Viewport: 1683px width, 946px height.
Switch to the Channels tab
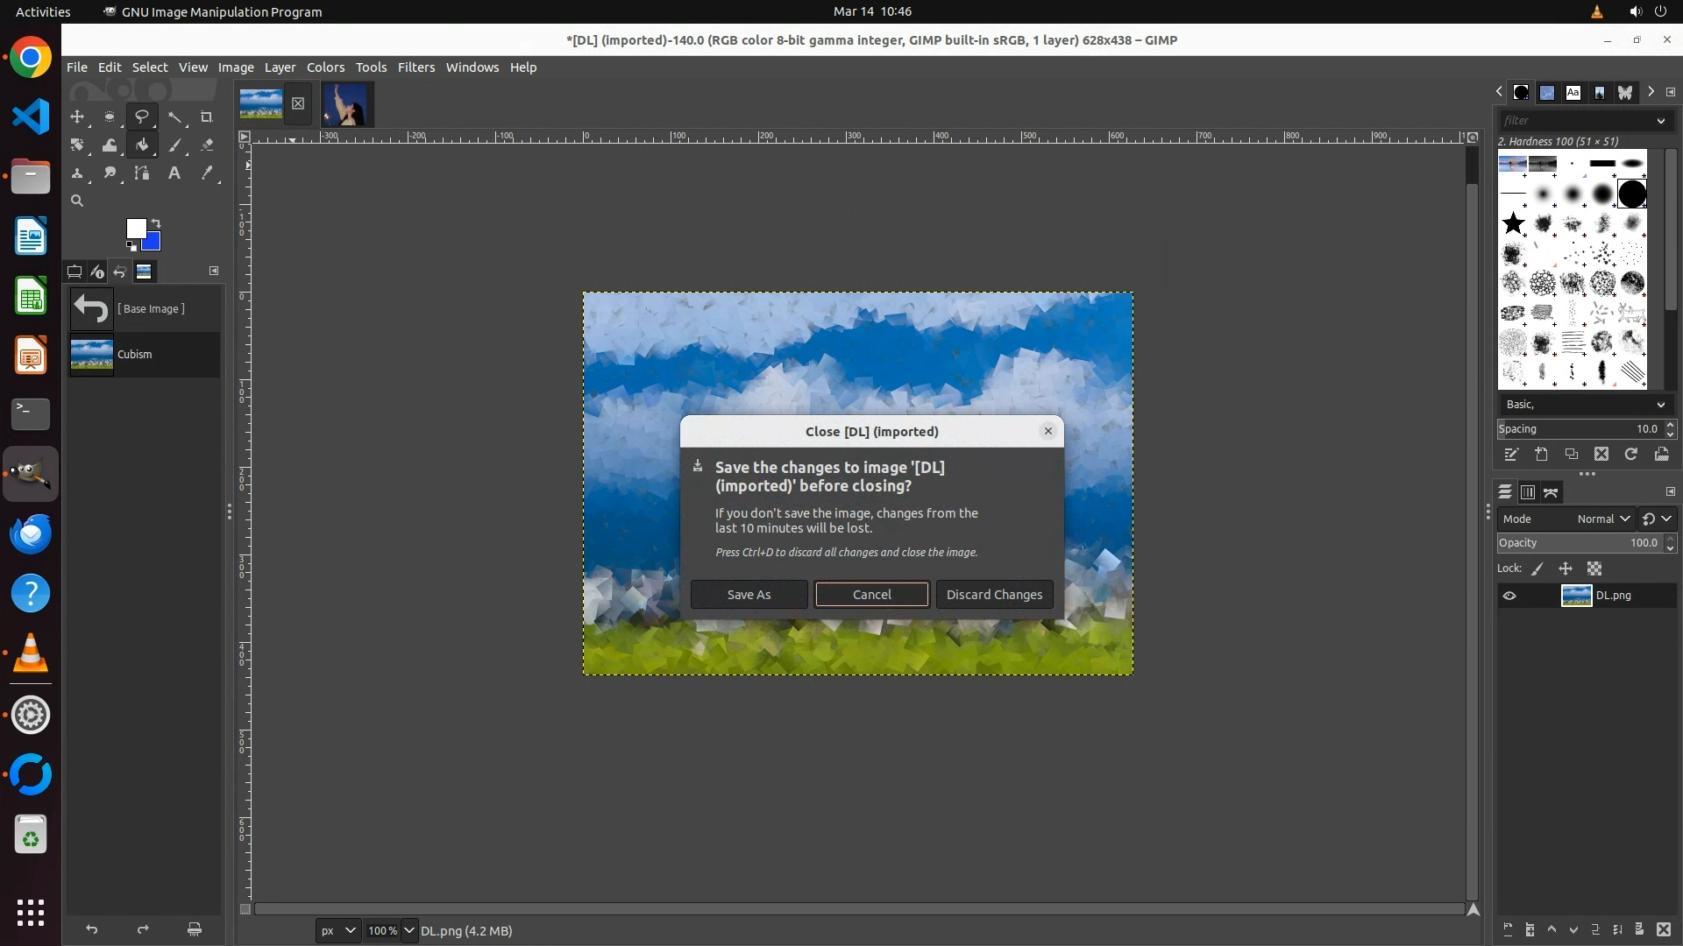point(1527,492)
